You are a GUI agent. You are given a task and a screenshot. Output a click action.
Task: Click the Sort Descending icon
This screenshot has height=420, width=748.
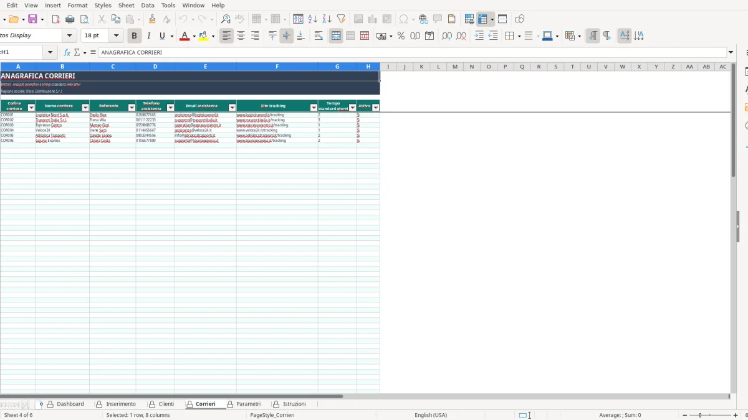(327, 19)
